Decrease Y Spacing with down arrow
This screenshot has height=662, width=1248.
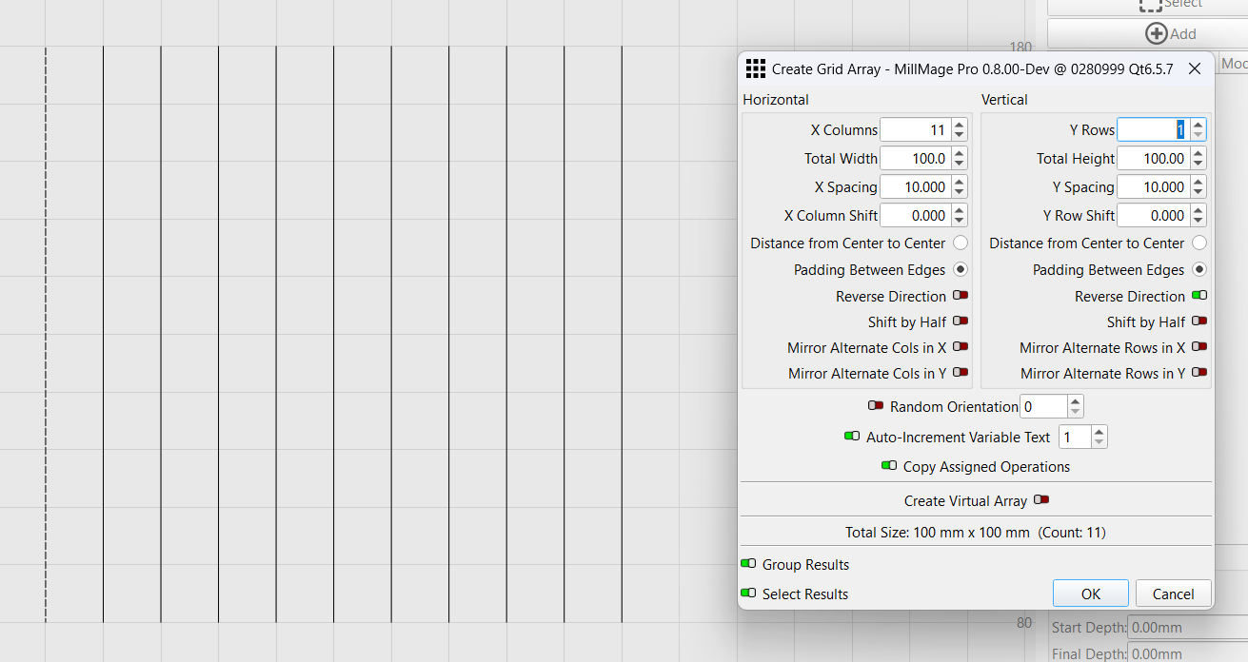tap(1198, 192)
